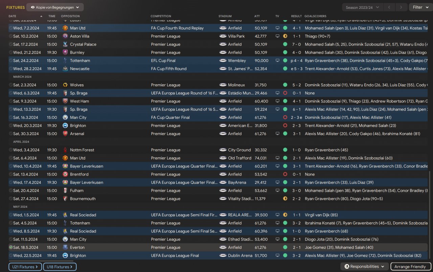Select the Bournemouth club badge
Screen dimensions: 433x272
(65, 199)
